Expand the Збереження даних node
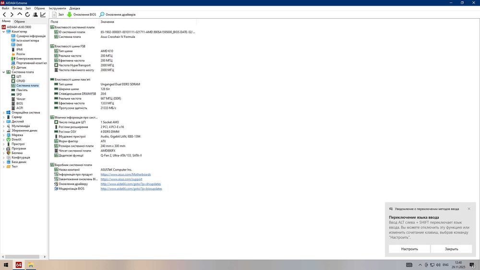The width and height of the screenshot is (480, 270). click(4, 130)
